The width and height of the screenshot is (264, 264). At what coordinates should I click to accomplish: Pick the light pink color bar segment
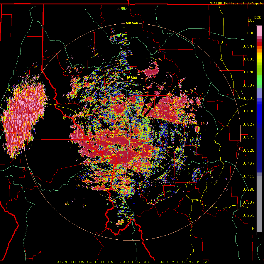(x=259, y=31)
